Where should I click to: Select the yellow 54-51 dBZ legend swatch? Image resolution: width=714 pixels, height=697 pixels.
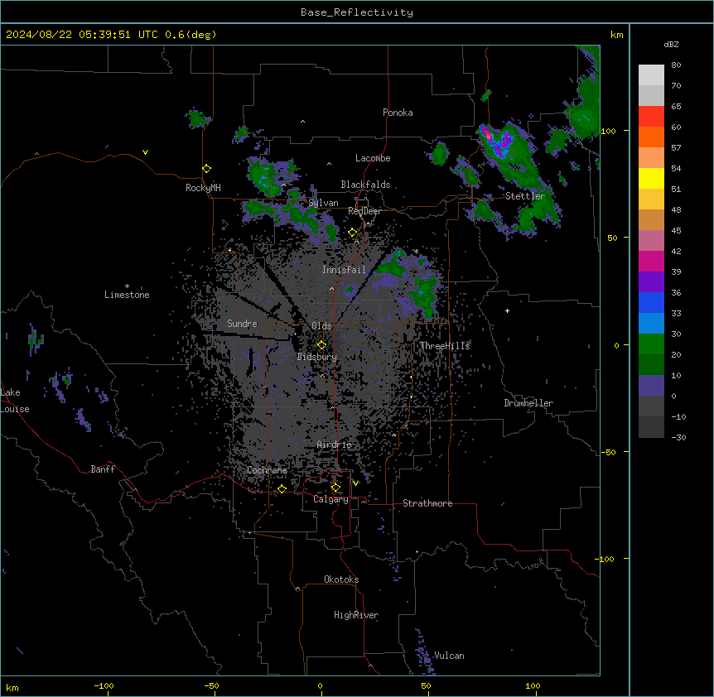click(x=651, y=178)
